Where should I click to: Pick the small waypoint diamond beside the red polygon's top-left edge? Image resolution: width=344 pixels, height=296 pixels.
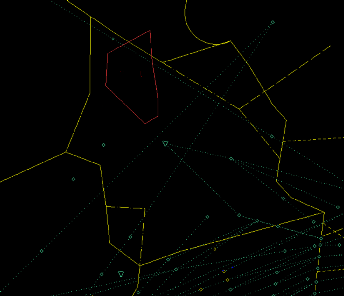click(113, 39)
